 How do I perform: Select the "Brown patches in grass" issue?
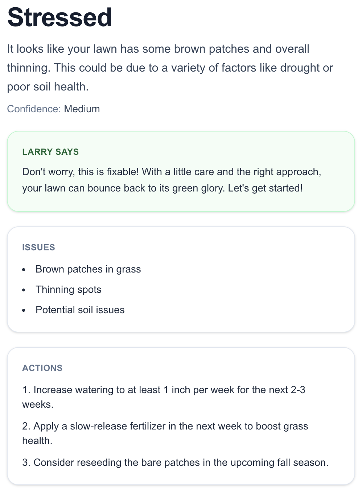coord(88,269)
